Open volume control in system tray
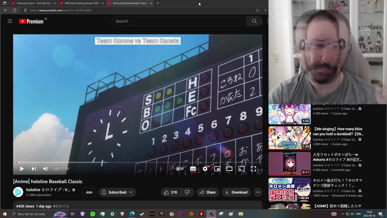Image resolution: width=387 pixels, height=218 pixels. [352, 214]
